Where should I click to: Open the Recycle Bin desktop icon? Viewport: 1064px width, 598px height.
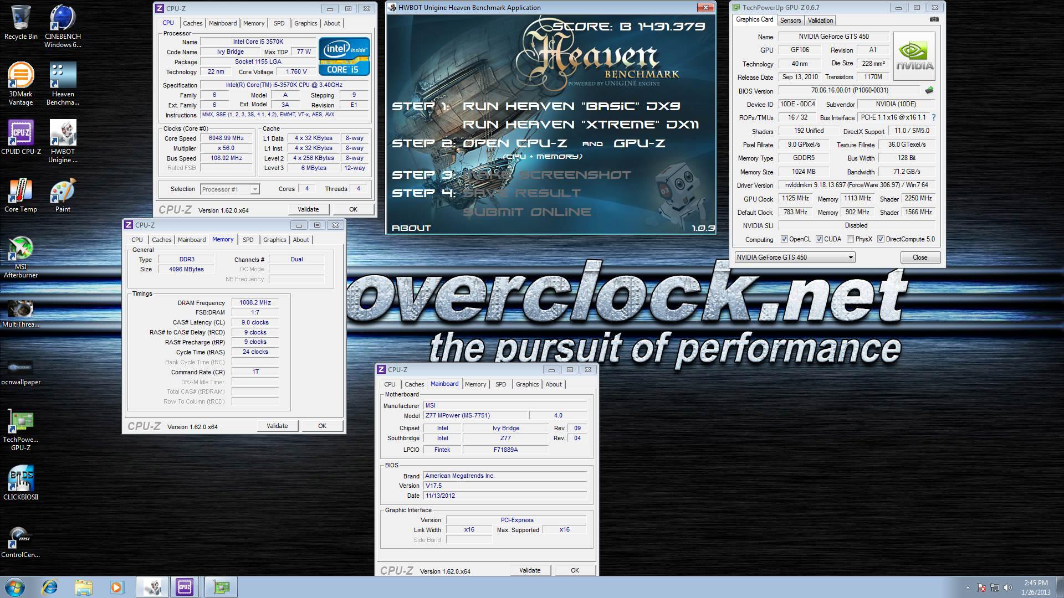tap(21, 22)
